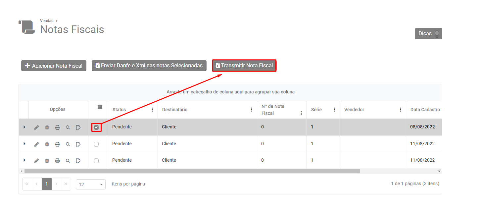Screen dimensions: 478x203
Task: Open the items per page dropdown
Action: [x=91, y=185]
